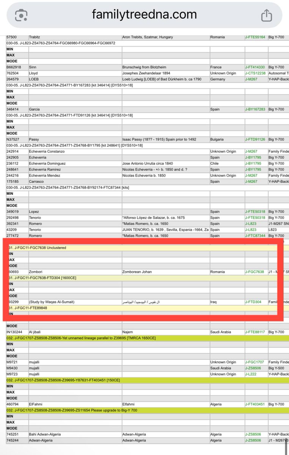The width and height of the screenshot is (289, 455).
Task: Open the J-FGC7638 link in Zombori row
Action: 254,272
